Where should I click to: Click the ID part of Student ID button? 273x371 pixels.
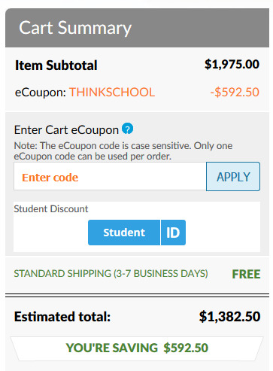(x=173, y=233)
